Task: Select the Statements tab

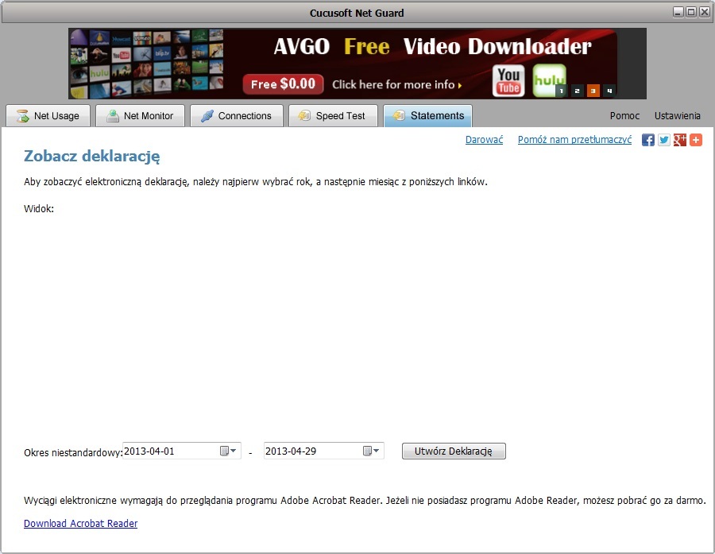Action: tap(427, 116)
